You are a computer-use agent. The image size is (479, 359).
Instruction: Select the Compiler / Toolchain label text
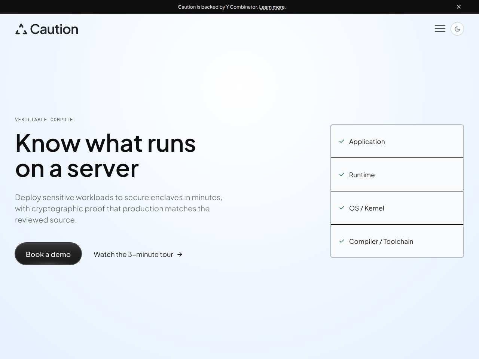381,242
